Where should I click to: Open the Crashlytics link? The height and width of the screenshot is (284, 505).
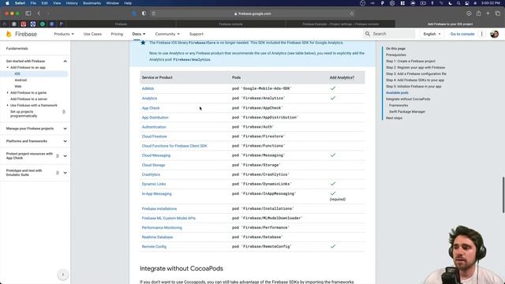(x=151, y=174)
